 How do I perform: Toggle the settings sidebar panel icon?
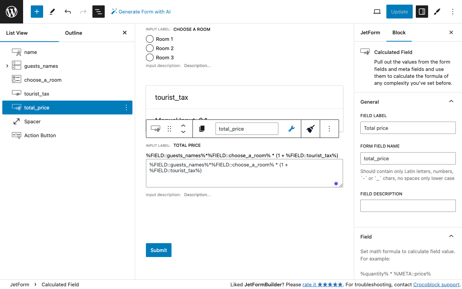point(422,12)
